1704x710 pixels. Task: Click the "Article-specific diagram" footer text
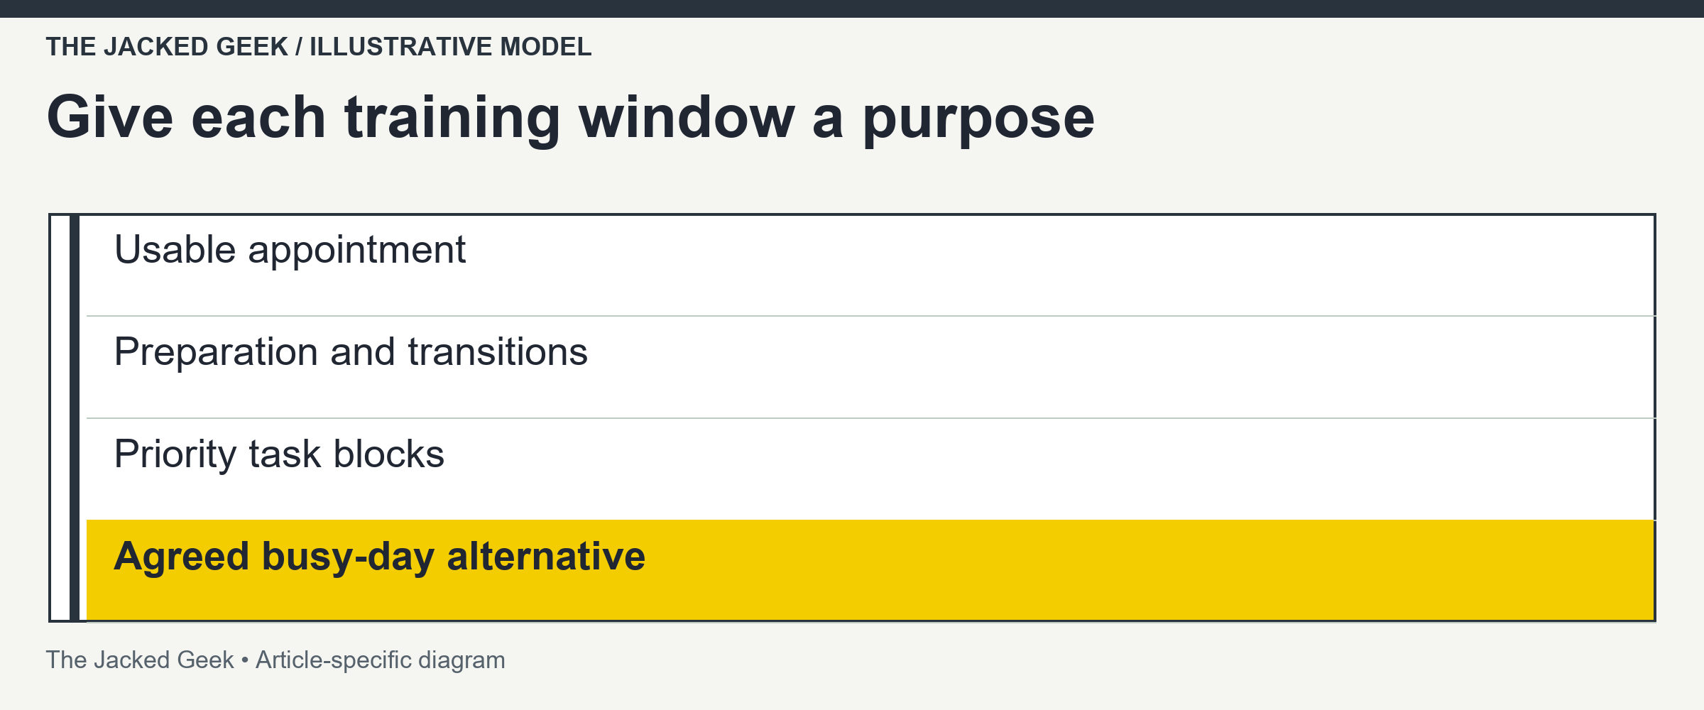(381, 660)
